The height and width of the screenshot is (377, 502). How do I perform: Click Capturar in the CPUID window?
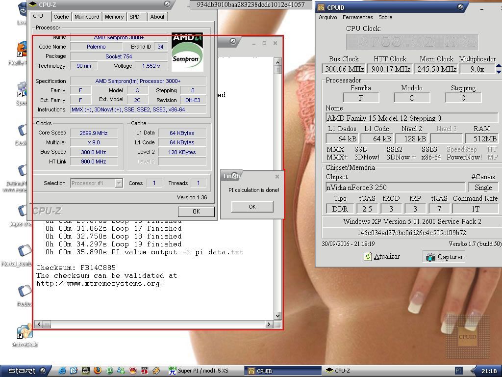[444, 257]
